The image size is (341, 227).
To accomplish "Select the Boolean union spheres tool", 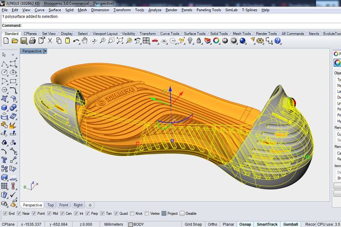I will point(13,107).
